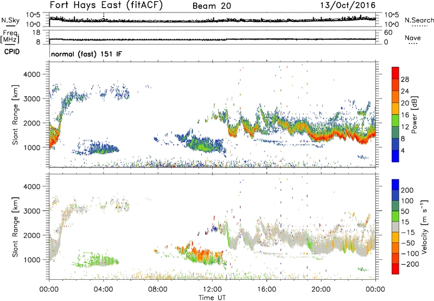The width and height of the screenshot is (434, 301).
Task: Click the 'Velocity [m s-1]' colorbar title
Action: [424, 227]
